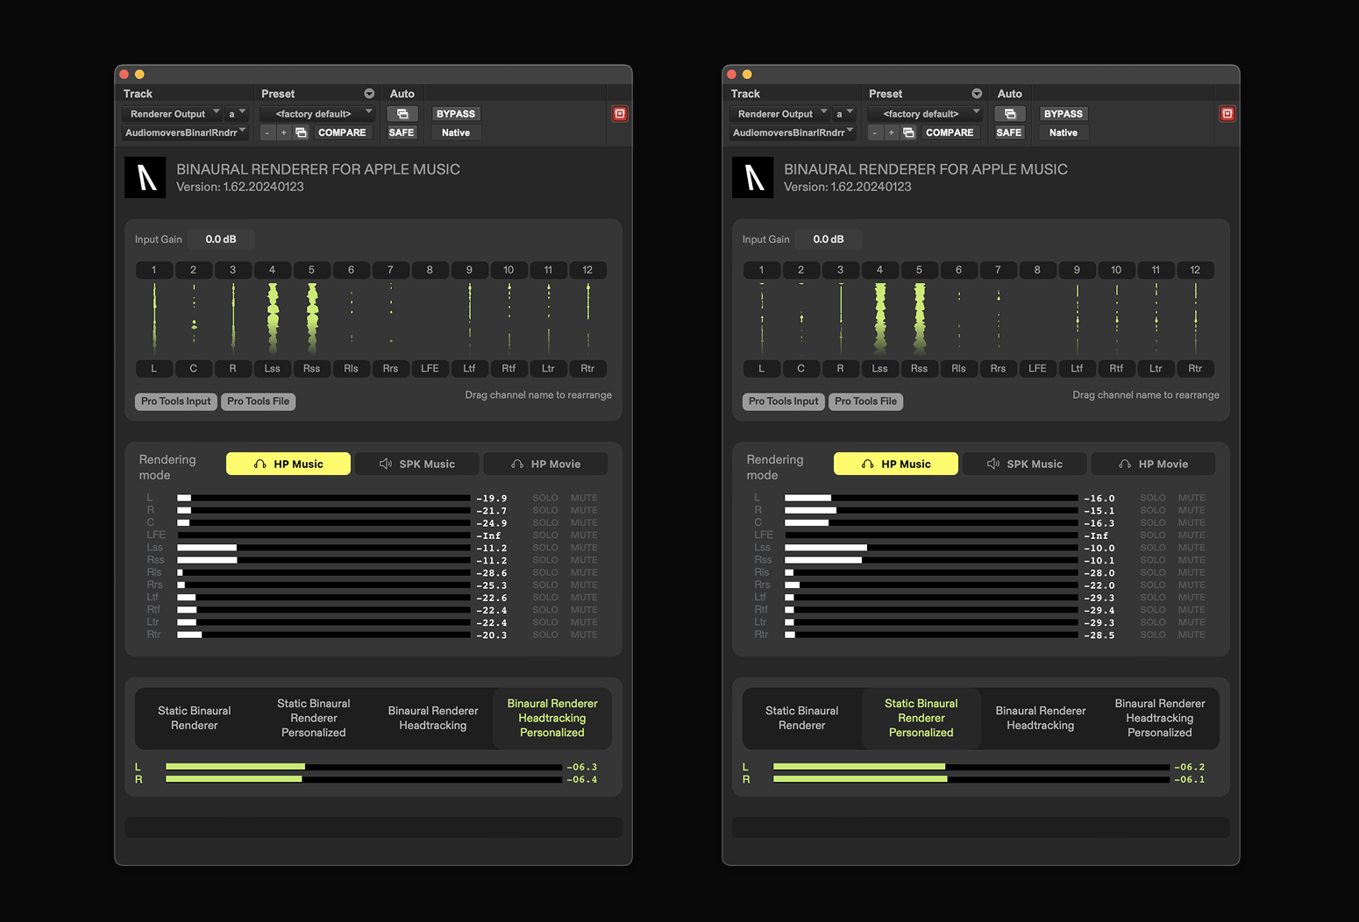Choose Binaural Renderer Headtracking in left window
Screen dimensions: 1359x922
click(433, 719)
